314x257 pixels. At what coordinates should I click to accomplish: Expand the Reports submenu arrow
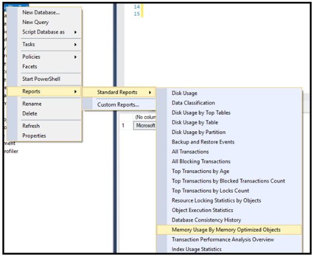[x=75, y=91]
